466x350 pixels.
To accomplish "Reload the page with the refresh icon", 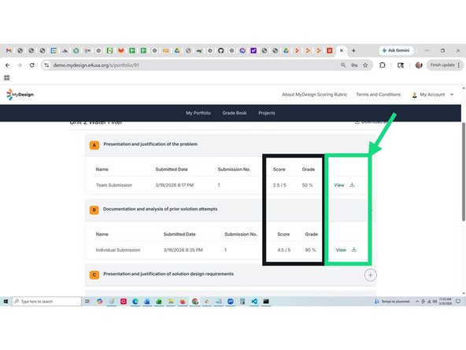I will point(31,65).
